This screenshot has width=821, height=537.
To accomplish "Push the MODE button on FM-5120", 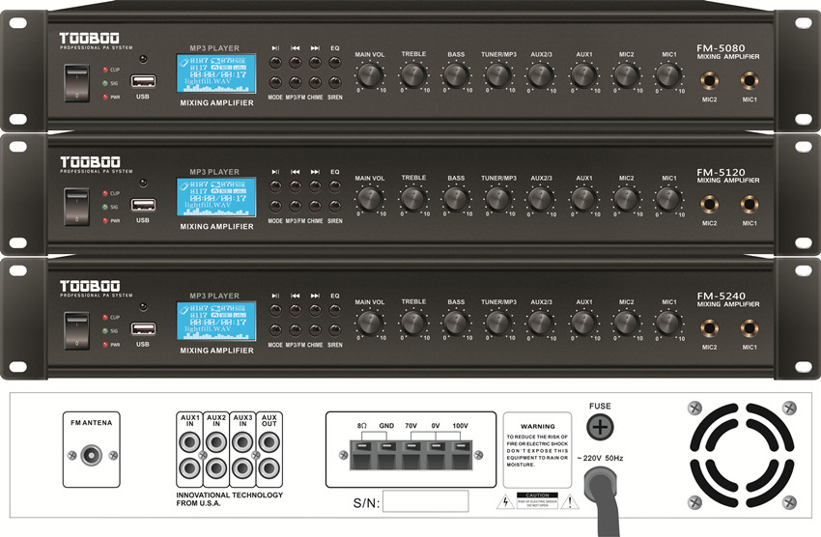I will [275, 207].
